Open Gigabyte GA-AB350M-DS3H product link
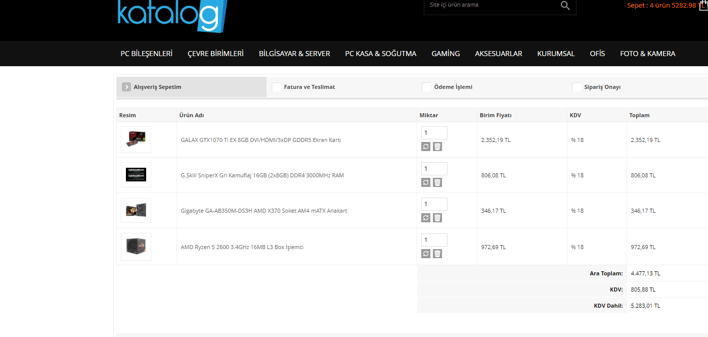This screenshot has width=708, height=337. (x=264, y=211)
